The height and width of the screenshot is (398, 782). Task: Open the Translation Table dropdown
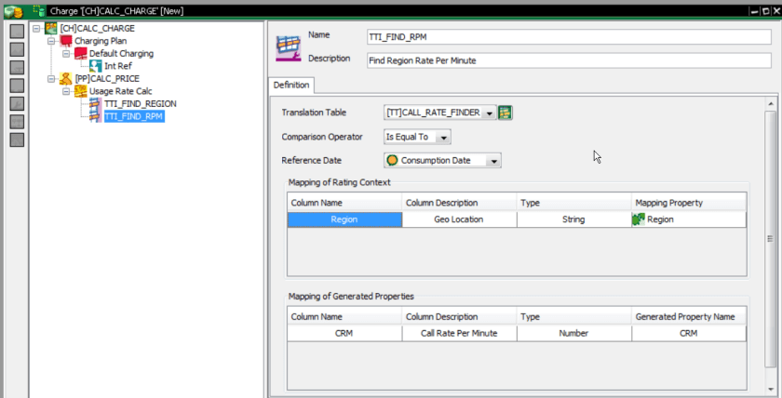pyautogui.click(x=489, y=113)
